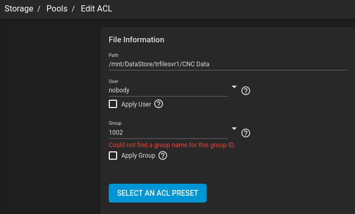The image size is (355, 214).
Task: Click the Apply User label text
Action: click(136, 104)
